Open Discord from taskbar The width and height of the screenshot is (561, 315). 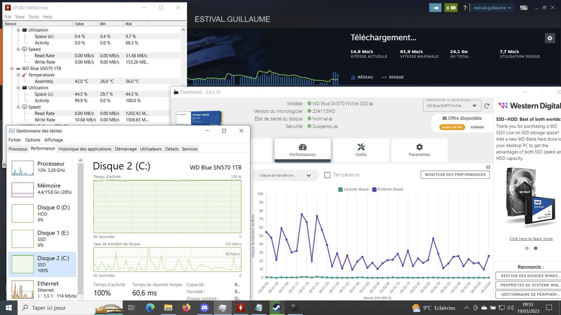tap(204, 308)
